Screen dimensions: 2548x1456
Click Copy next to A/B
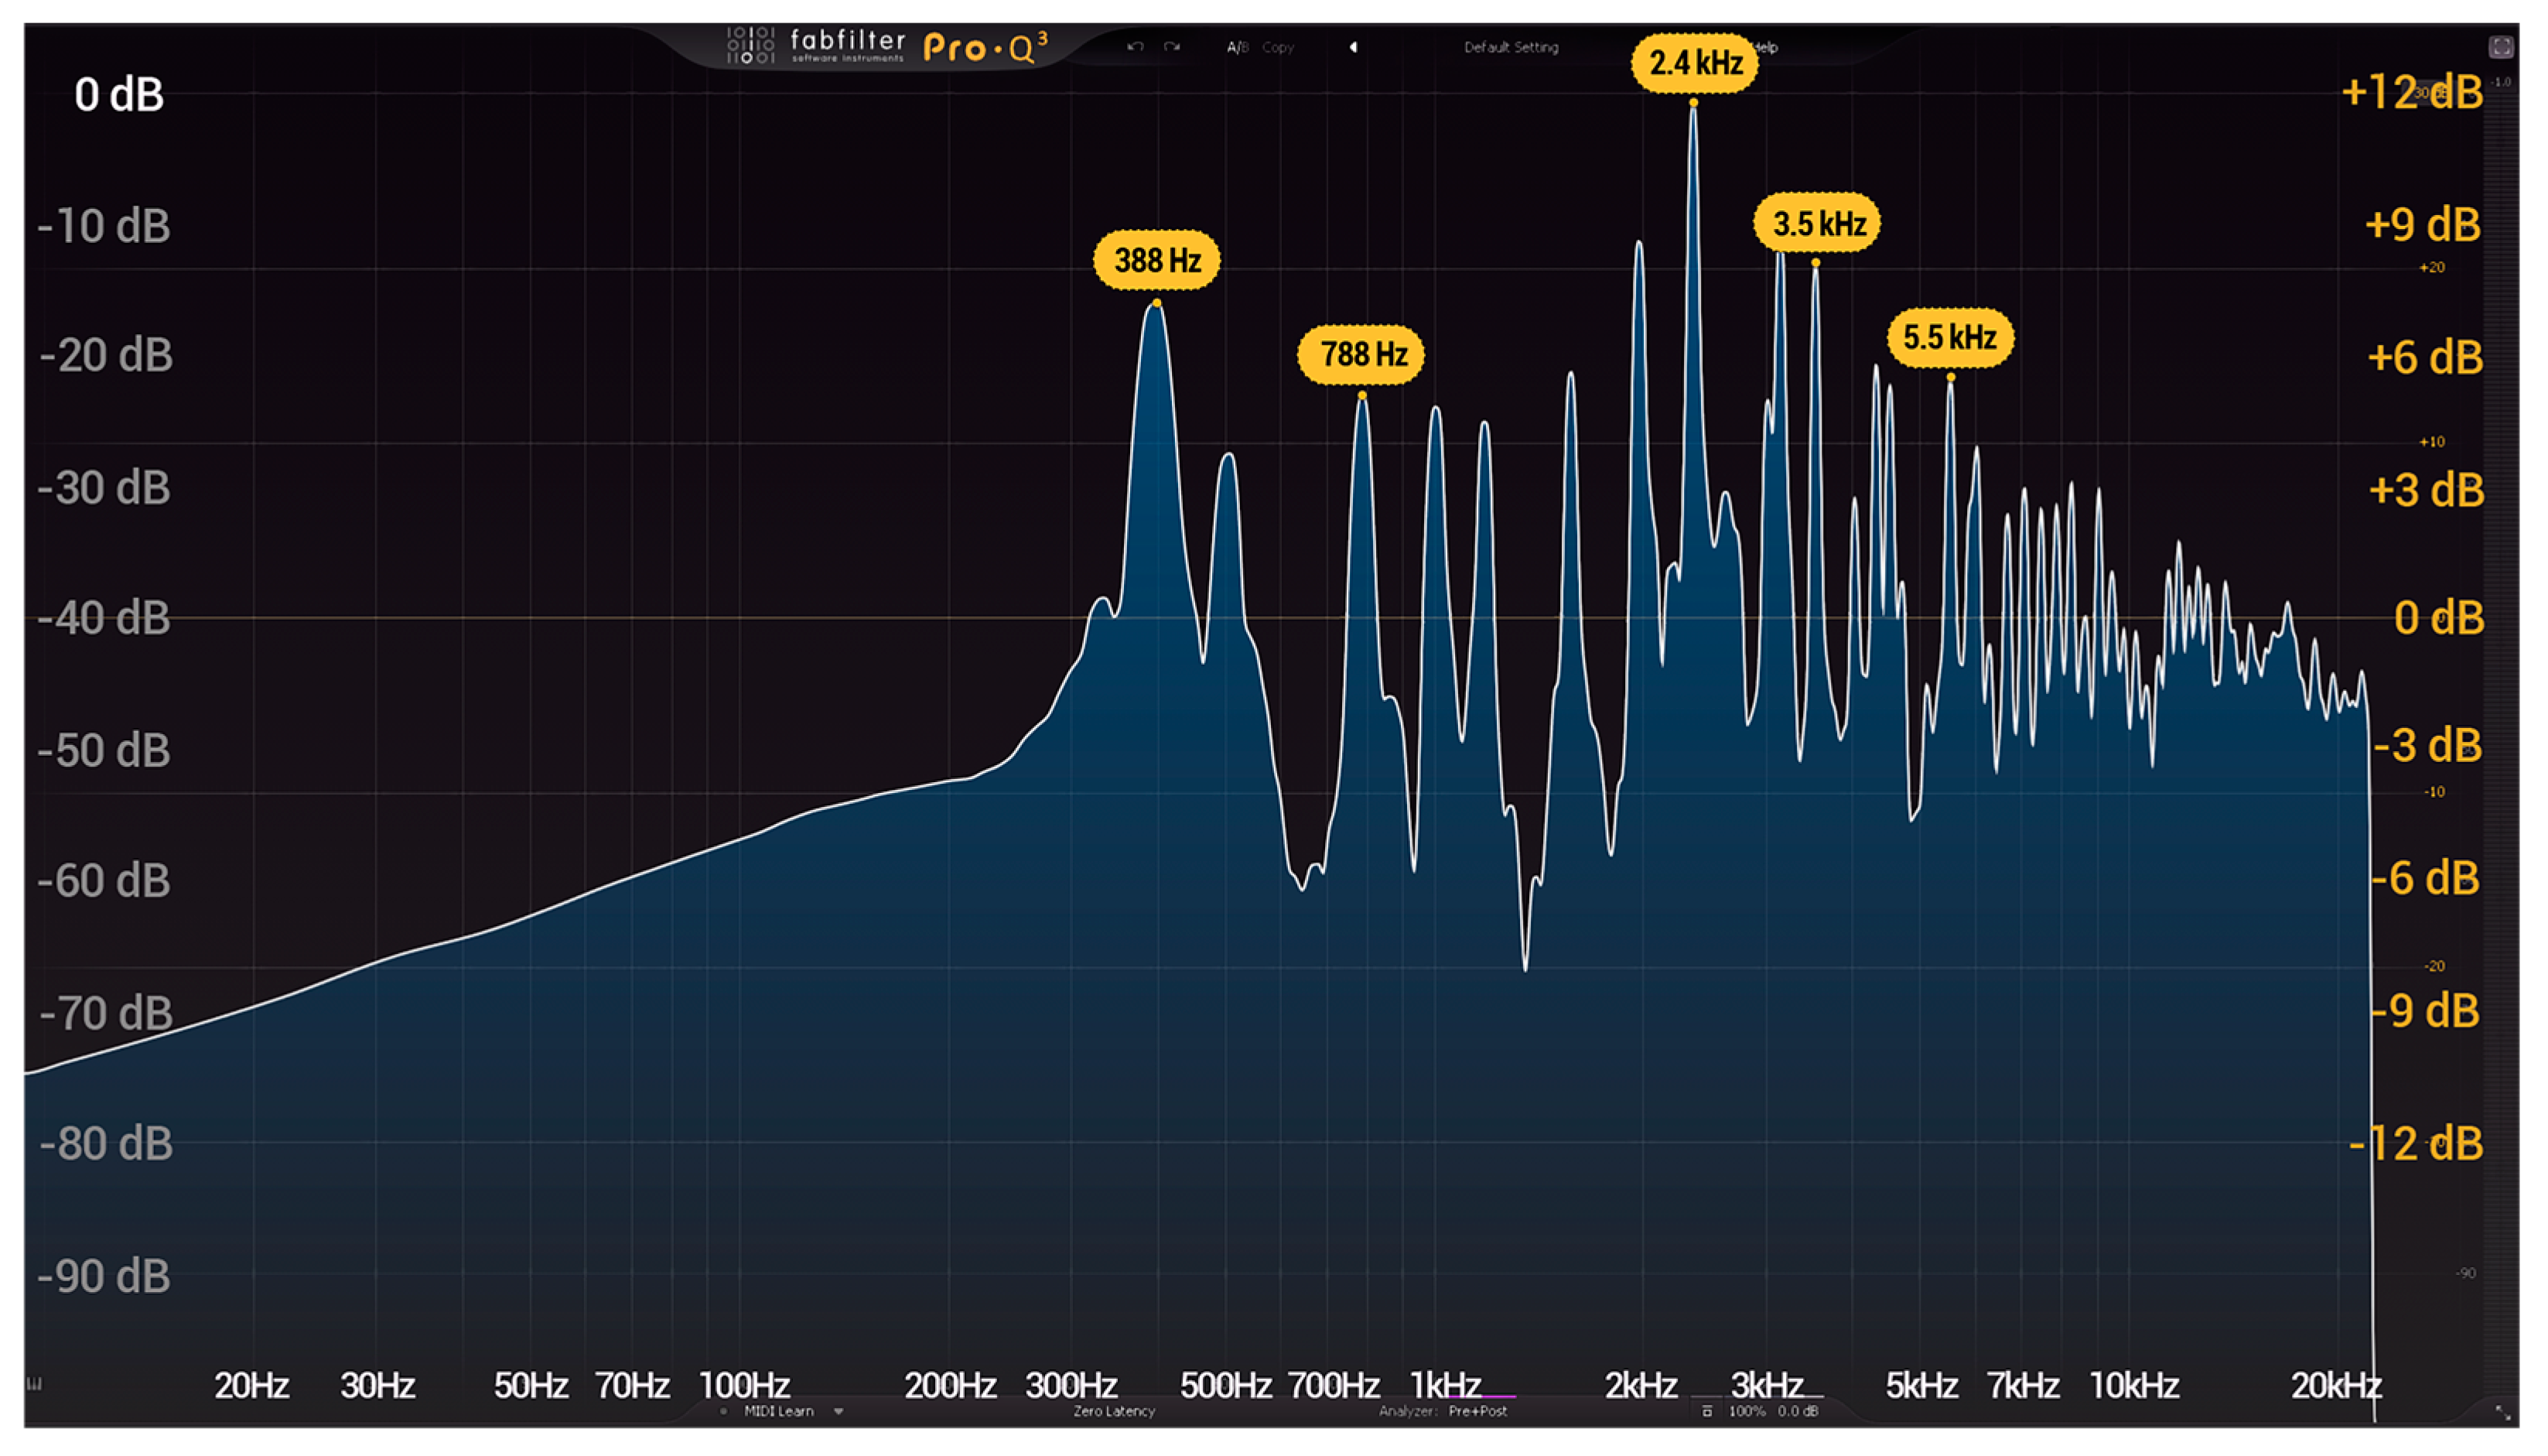(x=1278, y=47)
